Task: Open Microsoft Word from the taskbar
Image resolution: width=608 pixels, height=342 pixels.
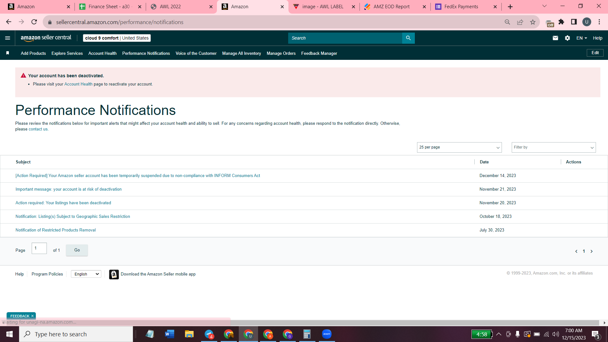Action: point(169,334)
